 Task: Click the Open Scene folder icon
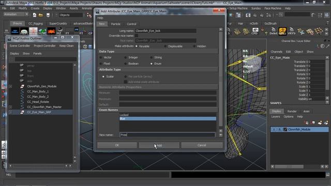coord(41,15)
